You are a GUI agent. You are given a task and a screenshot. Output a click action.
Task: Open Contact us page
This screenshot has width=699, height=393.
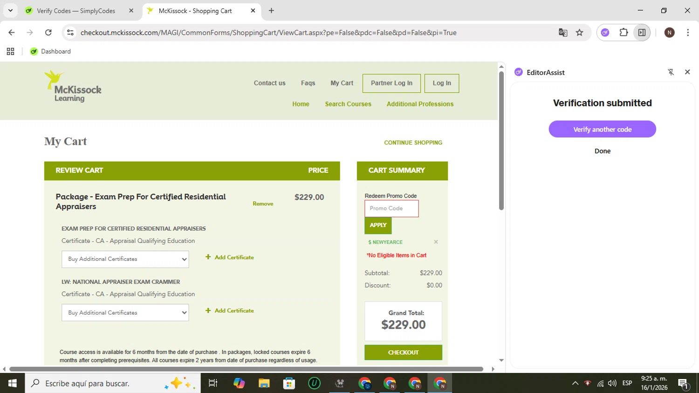point(269,83)
